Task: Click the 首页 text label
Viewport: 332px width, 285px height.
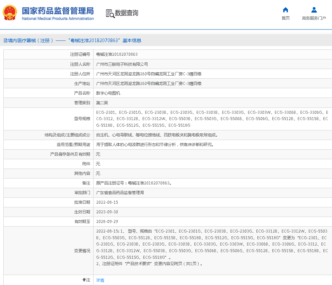Action: click(285, 18)
